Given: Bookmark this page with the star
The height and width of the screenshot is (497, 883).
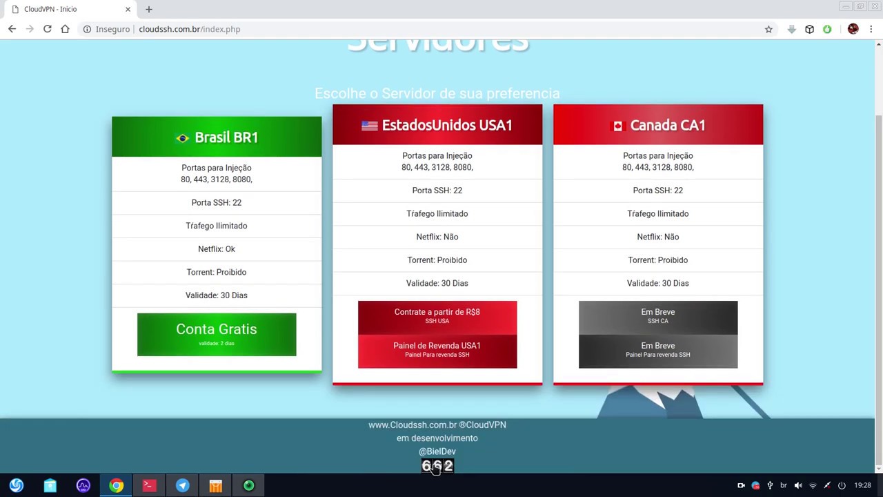Looking at the screenshot, I should 768,29.
